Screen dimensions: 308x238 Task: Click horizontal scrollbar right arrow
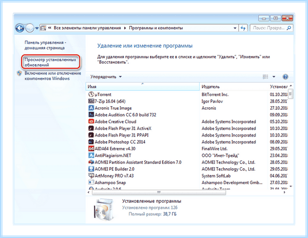tap(284, 192)
